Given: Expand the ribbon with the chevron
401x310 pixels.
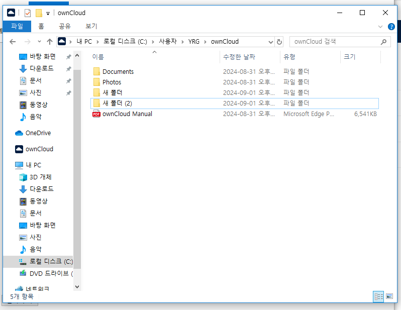Looking at the screenshot, I should click(380, 27).
